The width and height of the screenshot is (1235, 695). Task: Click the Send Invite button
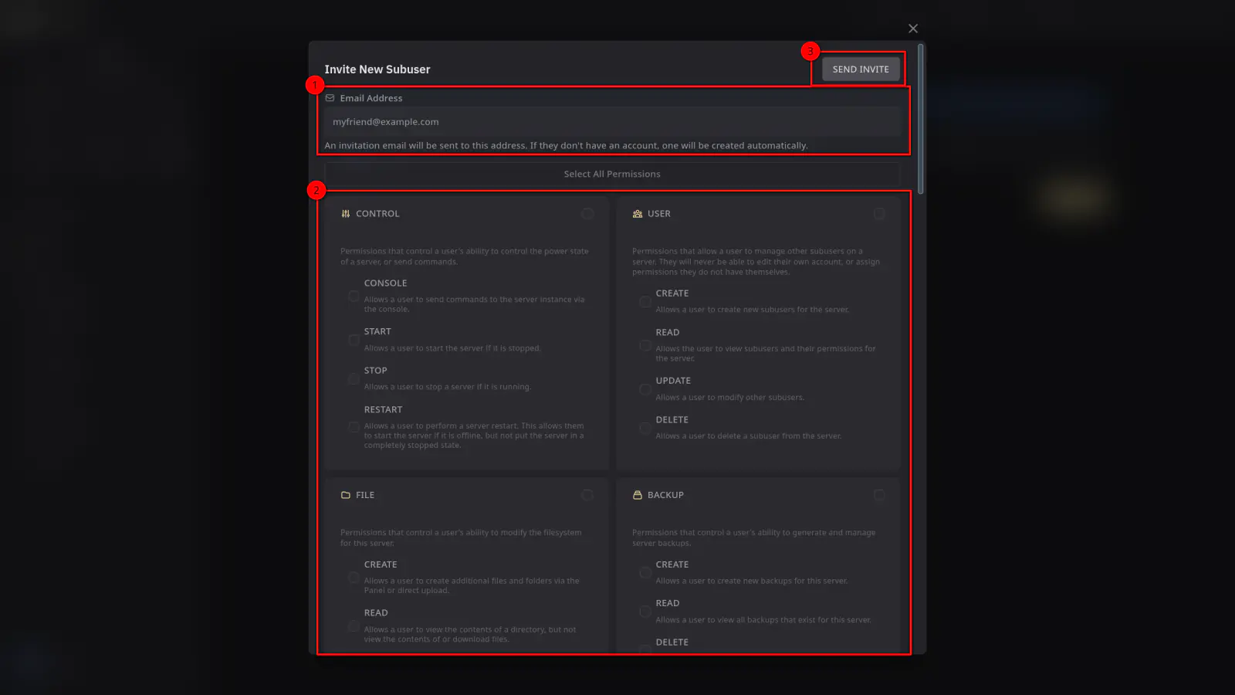[x=860, y=69]
